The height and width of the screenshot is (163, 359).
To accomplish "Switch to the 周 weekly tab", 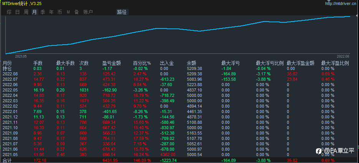I will pos(26,12).
